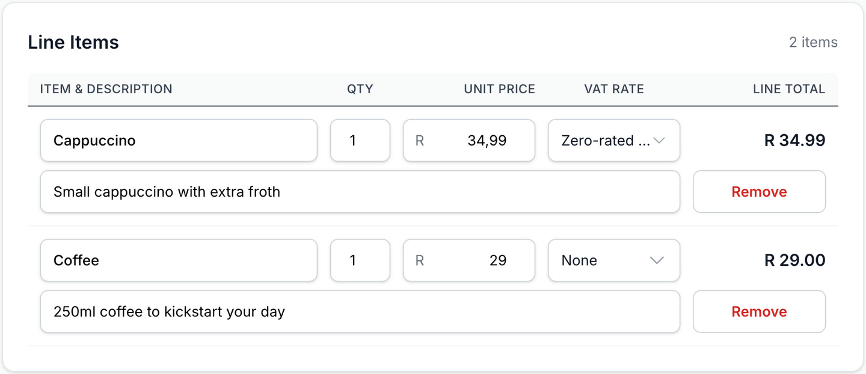Edit the Cappuccino item name field
866x374 pixels.
179,140
